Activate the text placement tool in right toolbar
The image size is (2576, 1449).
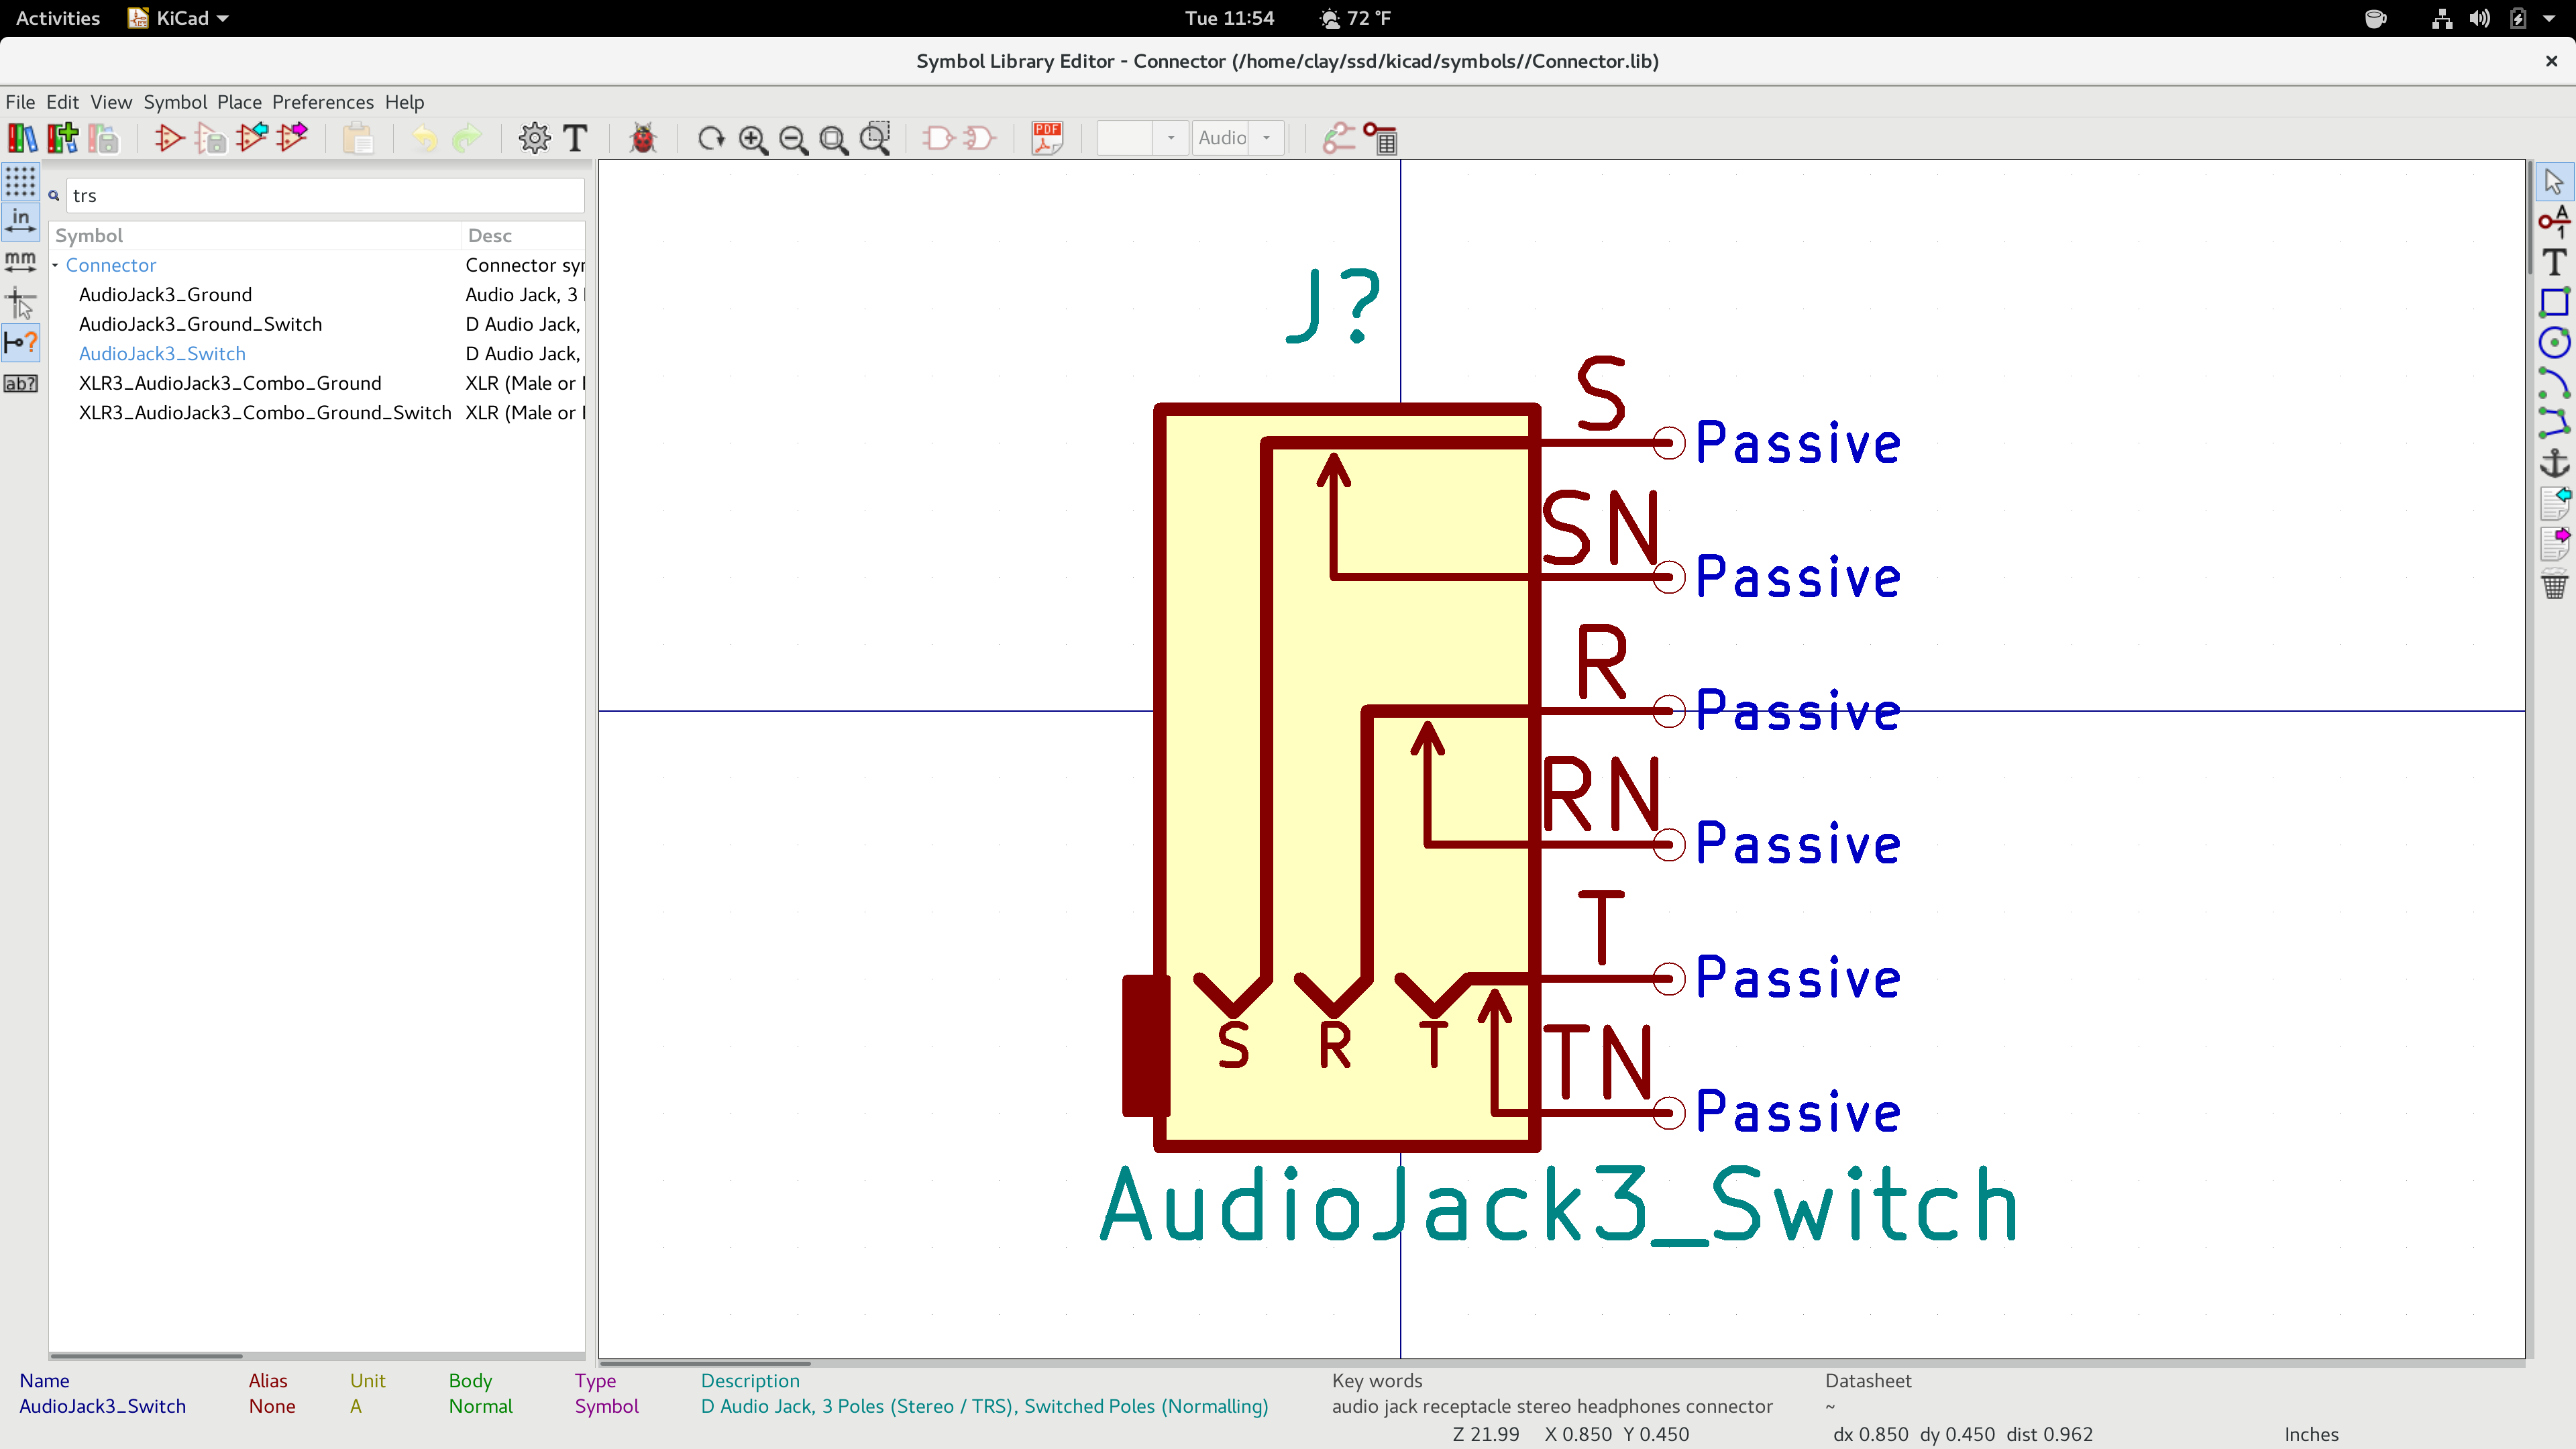pyautogui.click(x=2554, y=260)
